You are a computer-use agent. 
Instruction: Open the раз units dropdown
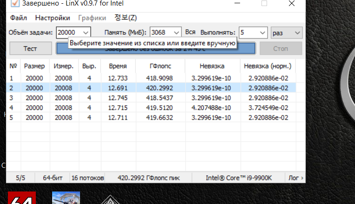(287, 33)
